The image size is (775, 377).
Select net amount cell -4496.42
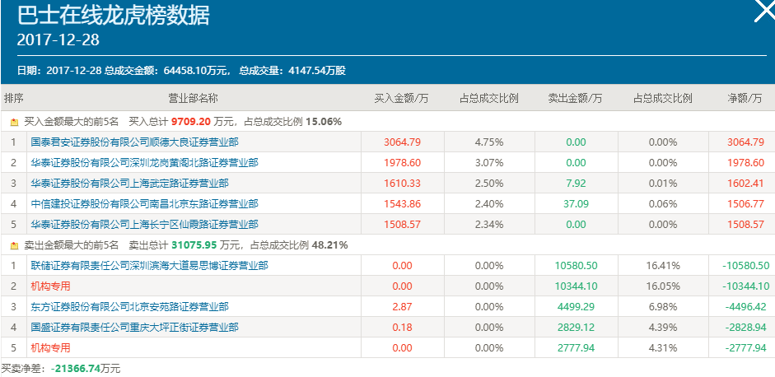pyautogui.click(x=745, y=307)
